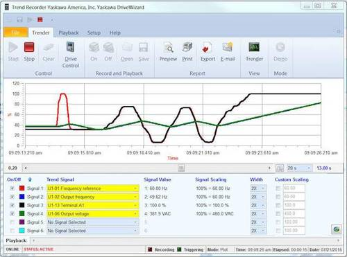This screenshot has width=347, height=257.
Task: Click Signal 4 green color swatch
Action: coord(22,214)
